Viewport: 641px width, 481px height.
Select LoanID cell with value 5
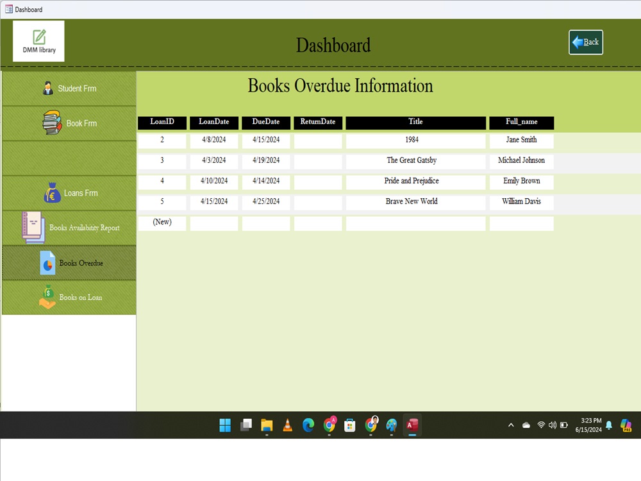162,202
